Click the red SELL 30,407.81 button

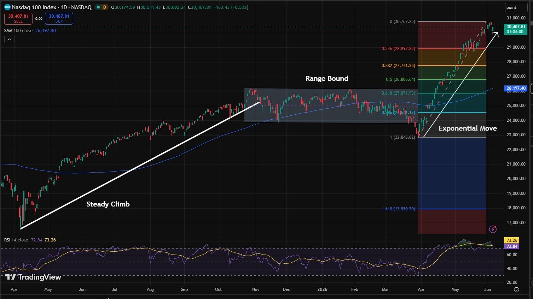tap(18, 18)
